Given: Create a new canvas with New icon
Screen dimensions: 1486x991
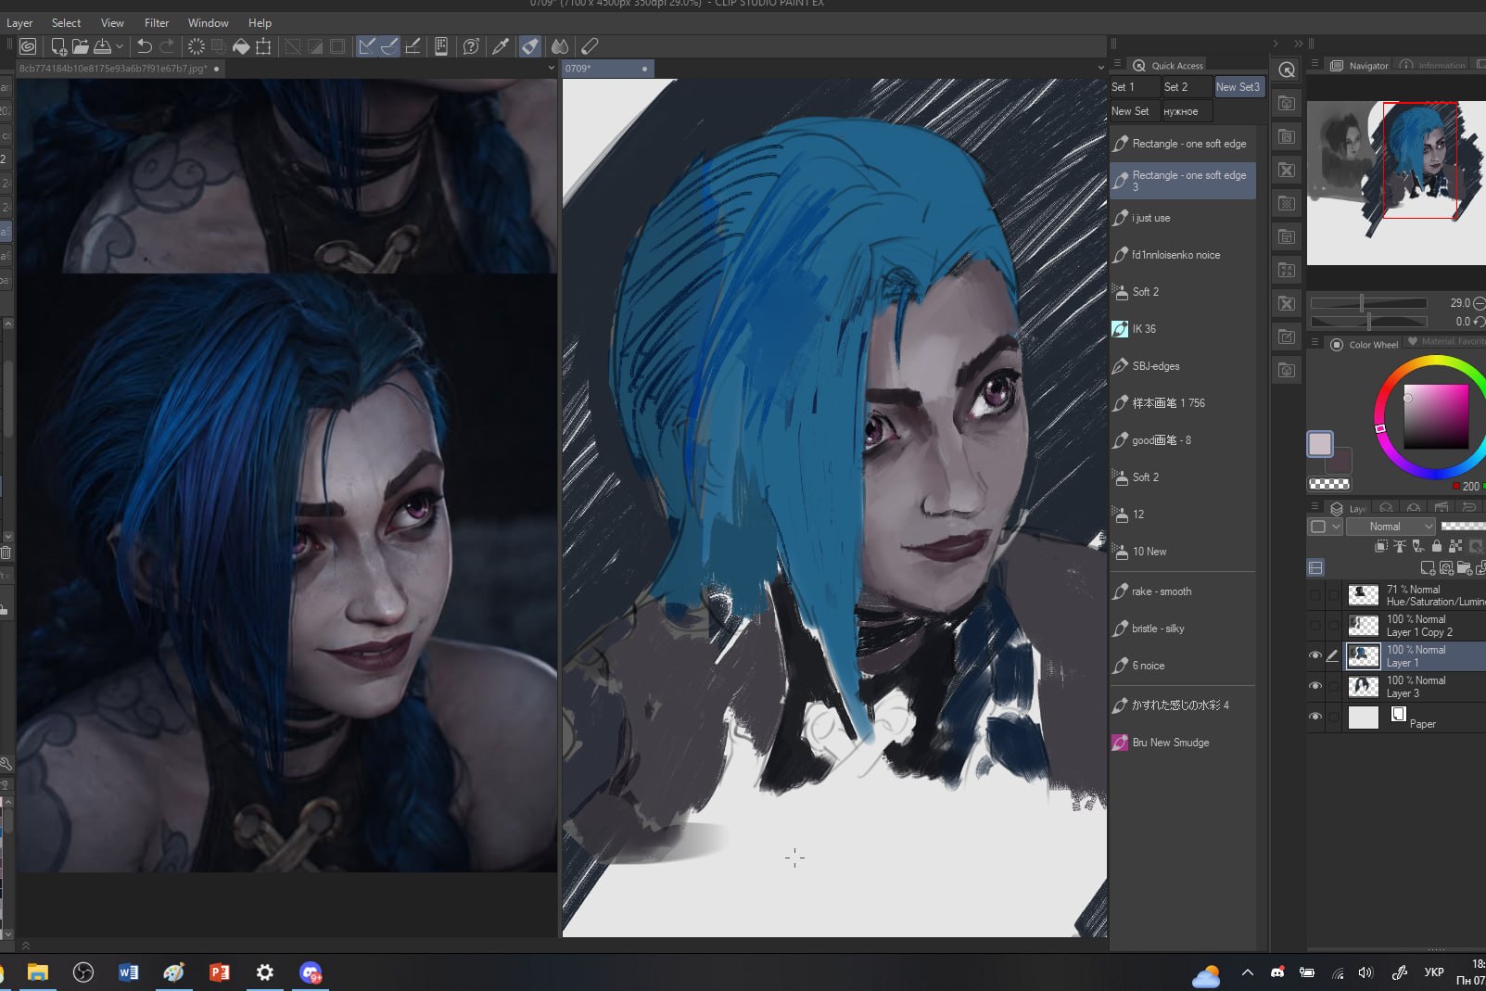Looking at the screenshot, I should pyautogui.click(x=58, y=46).
